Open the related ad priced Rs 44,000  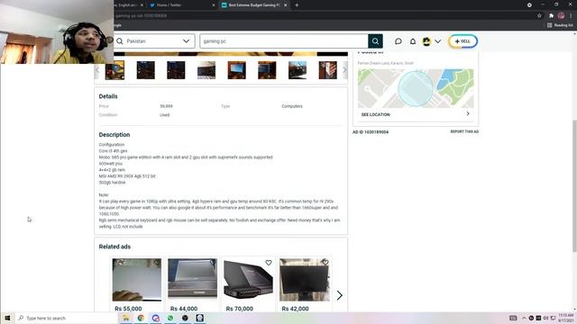coord(192,284)
